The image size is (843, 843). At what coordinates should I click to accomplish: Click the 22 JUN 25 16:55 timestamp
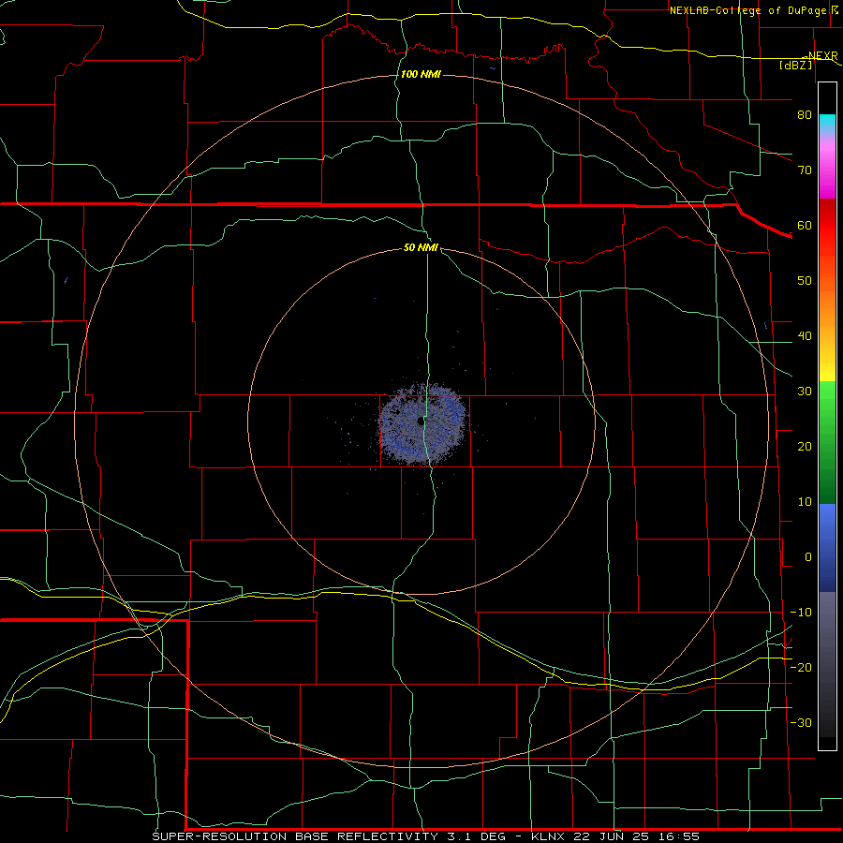click(637, 836)
